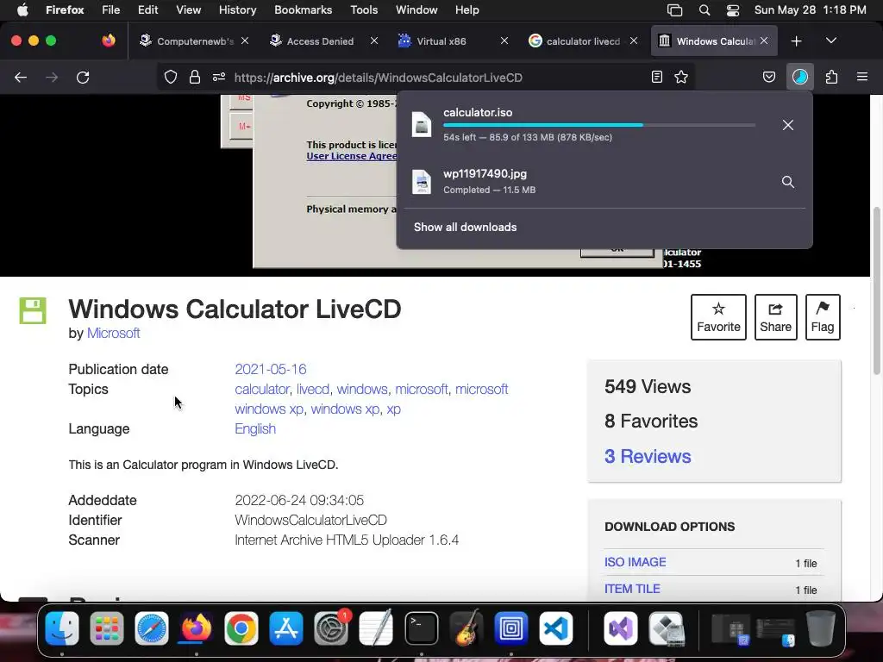Show wp11917490.jpg in Finder magnifier icon
Image resolution: width=883 pixels, height=662 pixels.
pos(788,182)
